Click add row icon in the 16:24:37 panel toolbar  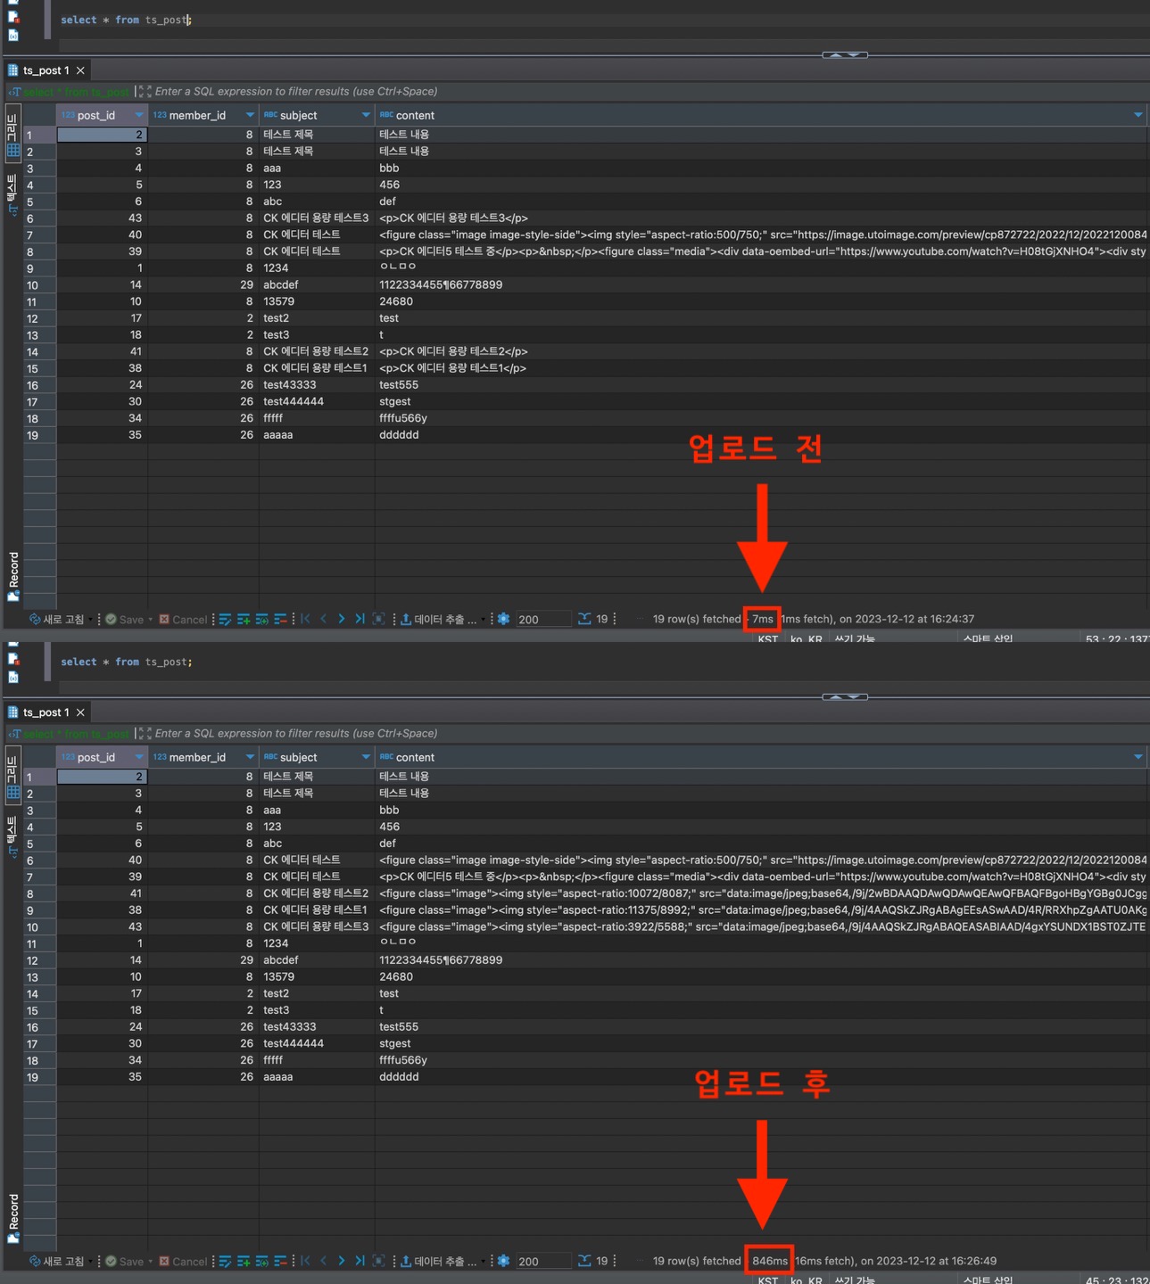[244, 619]
